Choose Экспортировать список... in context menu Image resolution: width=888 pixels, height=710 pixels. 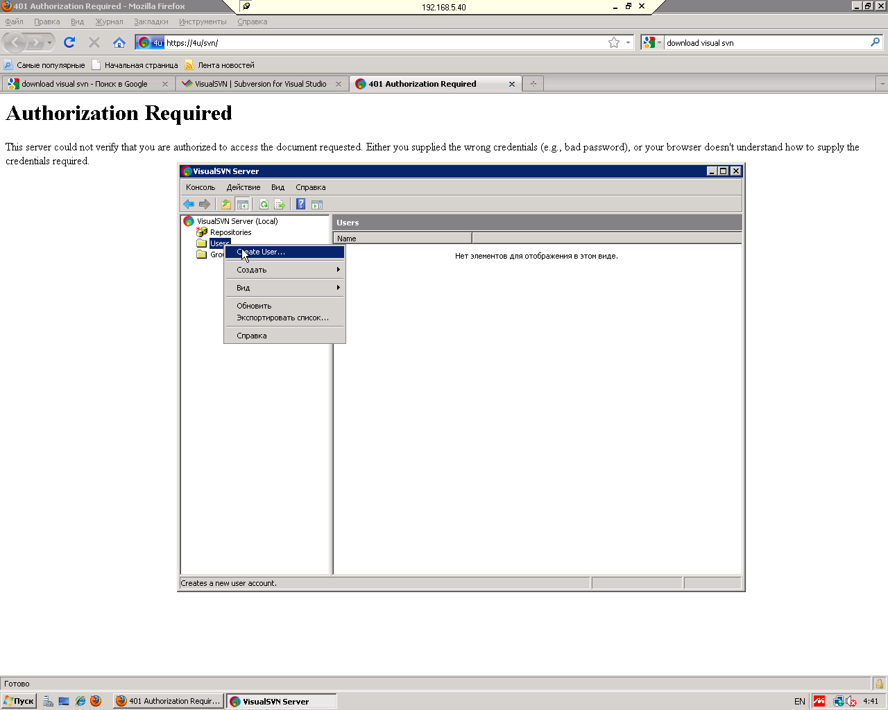pos(284,318)
